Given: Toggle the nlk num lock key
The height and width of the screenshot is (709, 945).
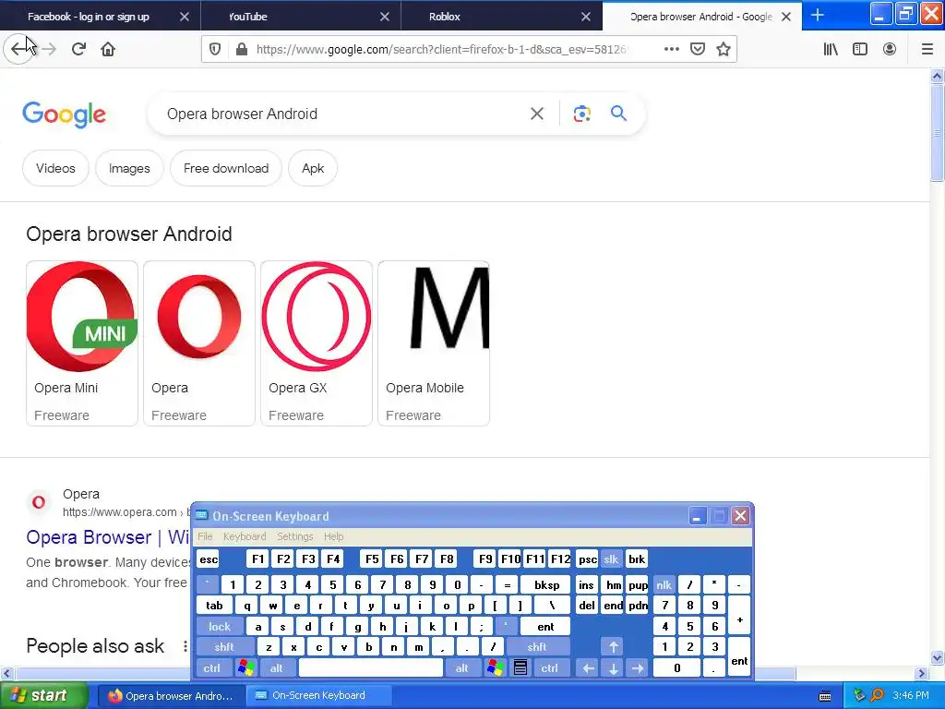Looking at the screenshot, I should [664, 584].
